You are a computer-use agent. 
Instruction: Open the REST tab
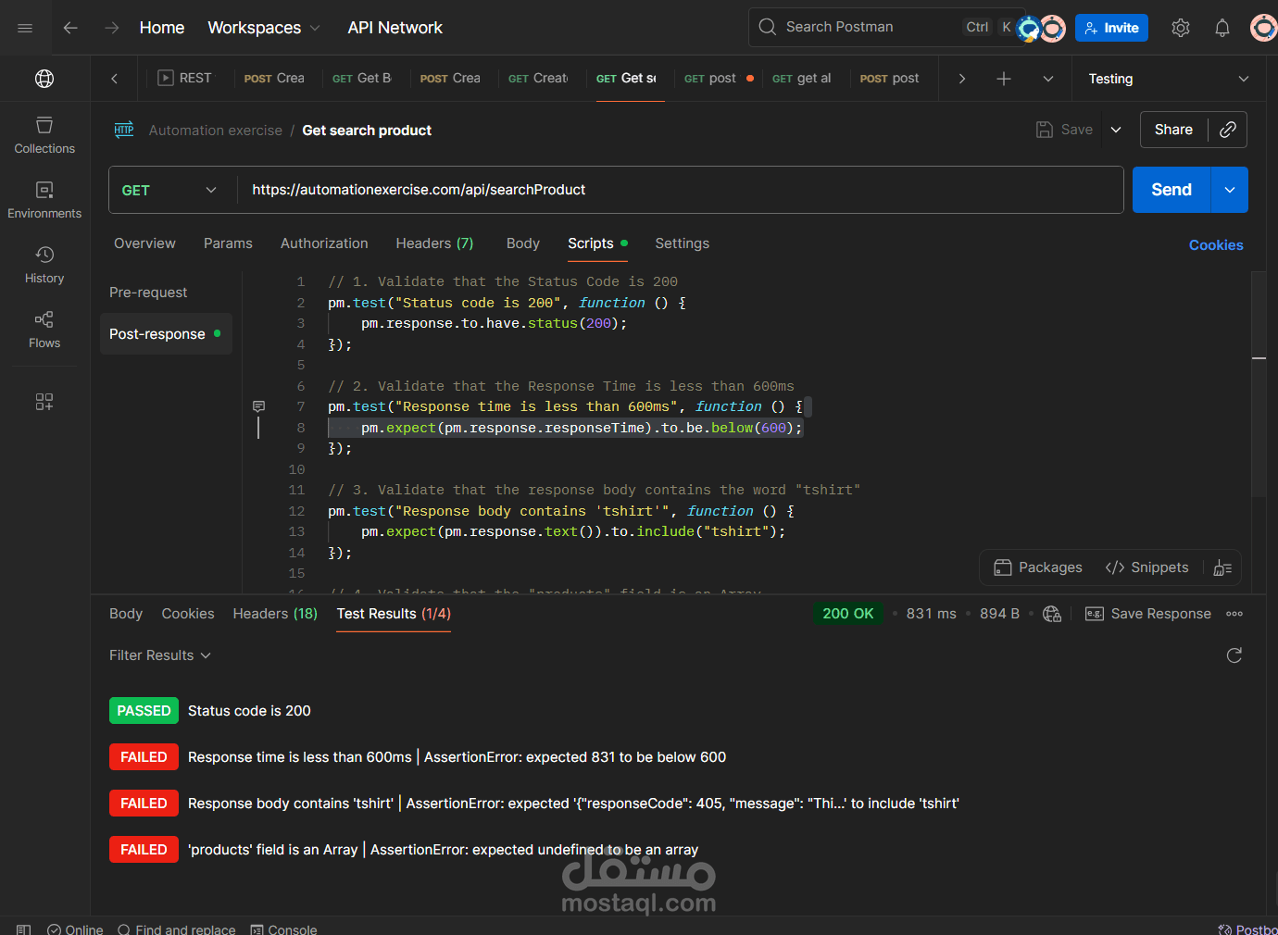point(184,79)
